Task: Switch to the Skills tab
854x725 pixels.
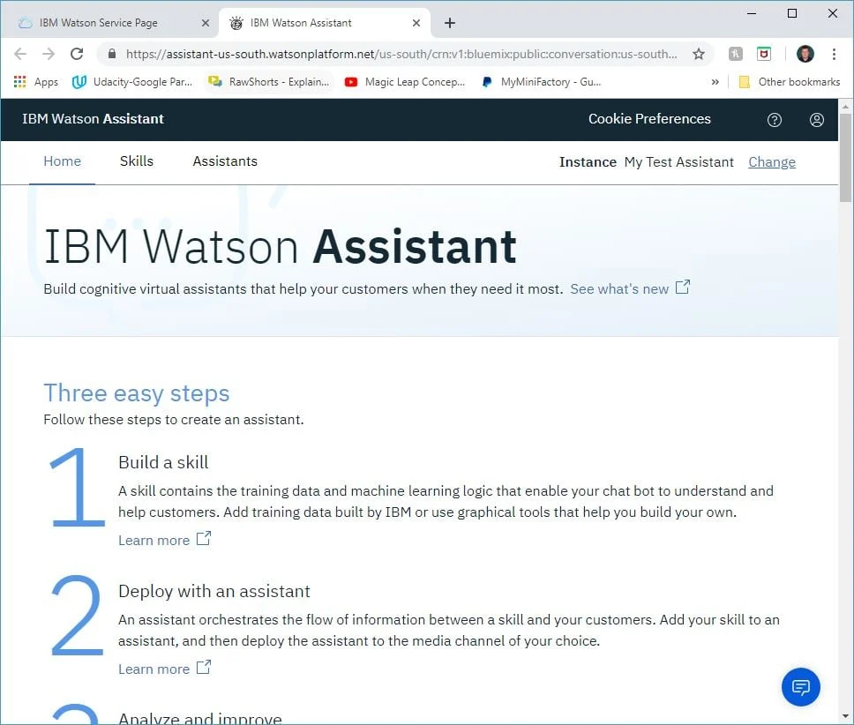Action: coord(137,161)
